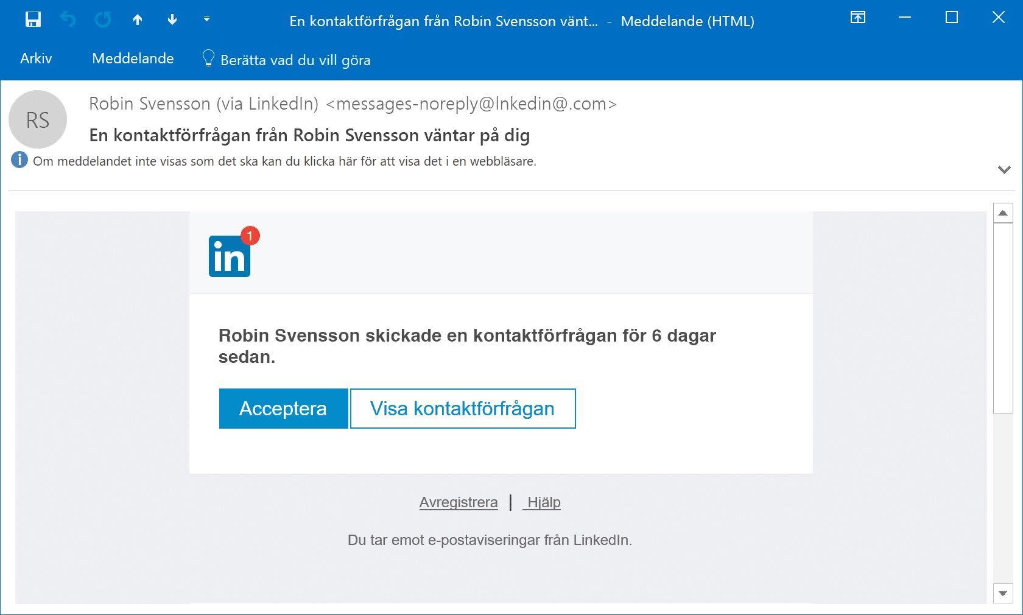This screenshot has width=1023, height=615.
Task: Click the Undo arrow icon
Action: [68, 19]
